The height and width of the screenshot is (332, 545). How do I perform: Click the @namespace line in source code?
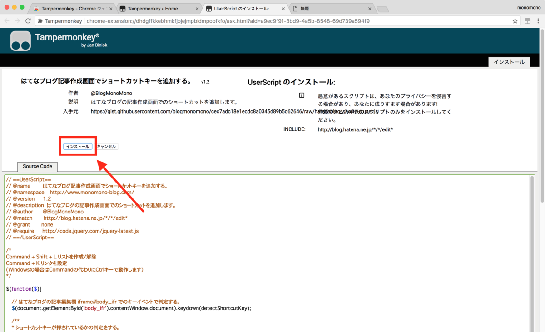pos(70,193)
